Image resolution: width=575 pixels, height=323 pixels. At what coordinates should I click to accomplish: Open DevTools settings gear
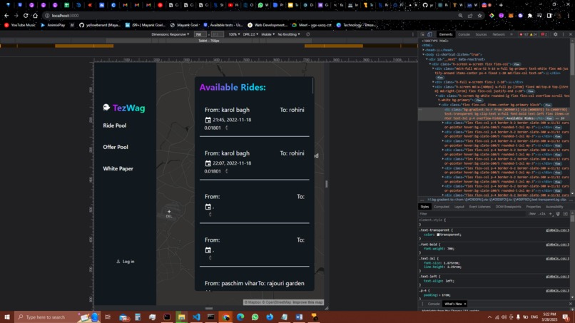pyautogui.click(x=556, y=34)
